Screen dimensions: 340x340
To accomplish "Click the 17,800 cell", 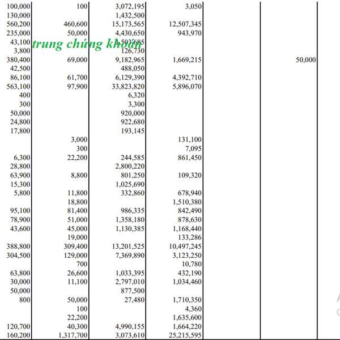I will coord(20,131).
